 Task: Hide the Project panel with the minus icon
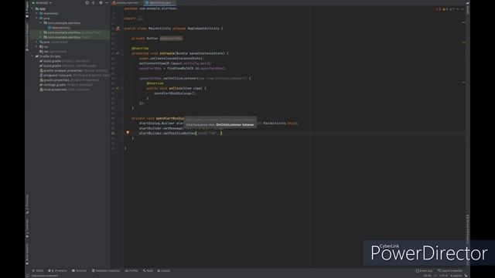[107, 2]
